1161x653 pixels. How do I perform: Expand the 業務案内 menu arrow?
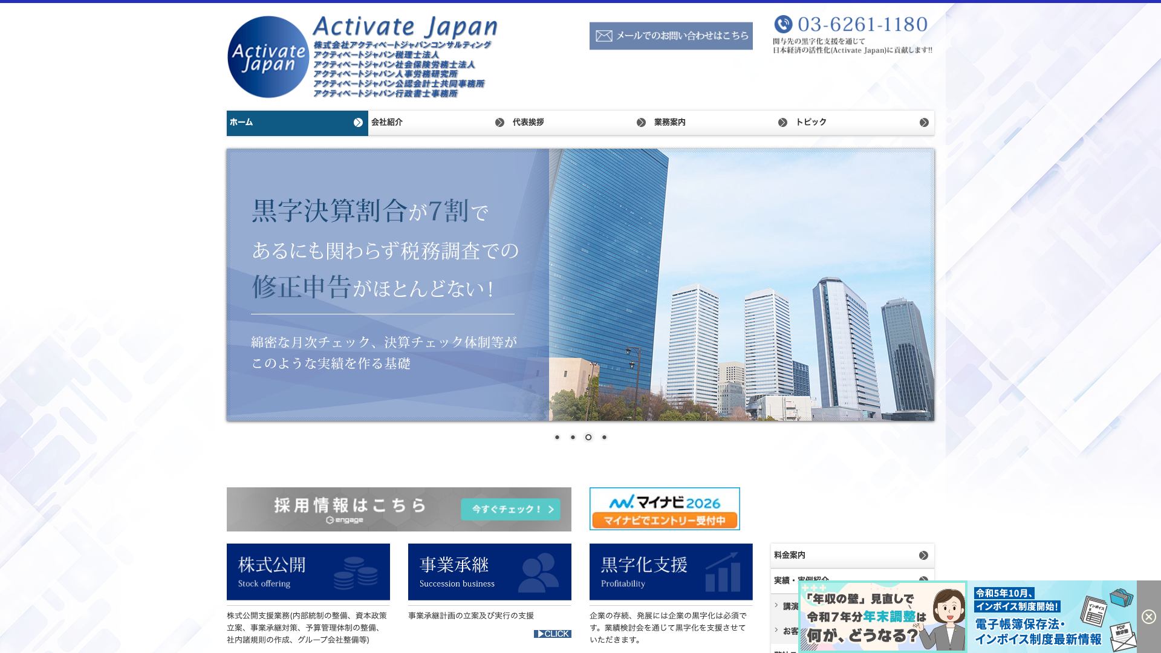pos(782,123)
